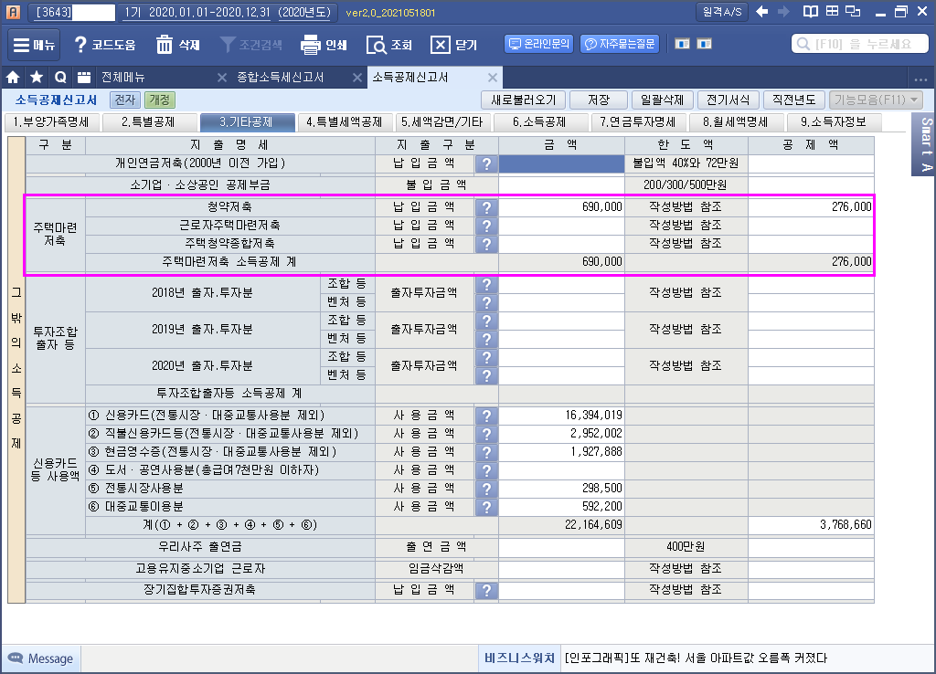Click the Message button in status bar
The width and height of the screenshot is (936, 674).
pyautogui.click(x=40, y=658)
